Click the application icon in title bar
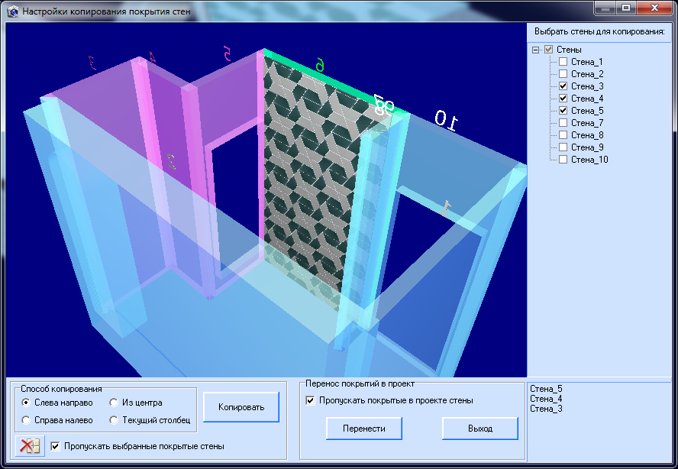This screenshot has height=469, width=678. click(12, 12)
